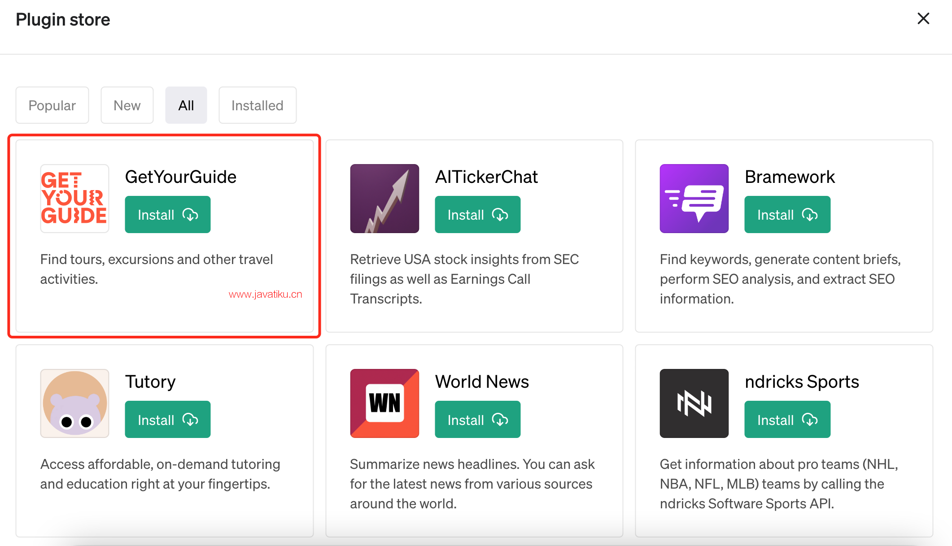Click the AITickerChat stock arrow logo
This screenshot has height=546, width=952.
click(x=384, y=199)
